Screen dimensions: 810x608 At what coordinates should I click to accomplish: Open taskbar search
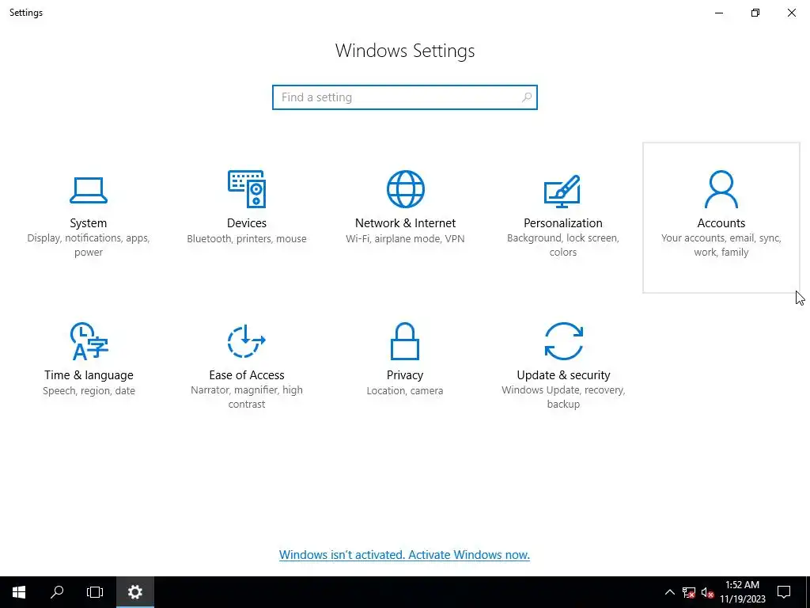click(x=57, y=592)
